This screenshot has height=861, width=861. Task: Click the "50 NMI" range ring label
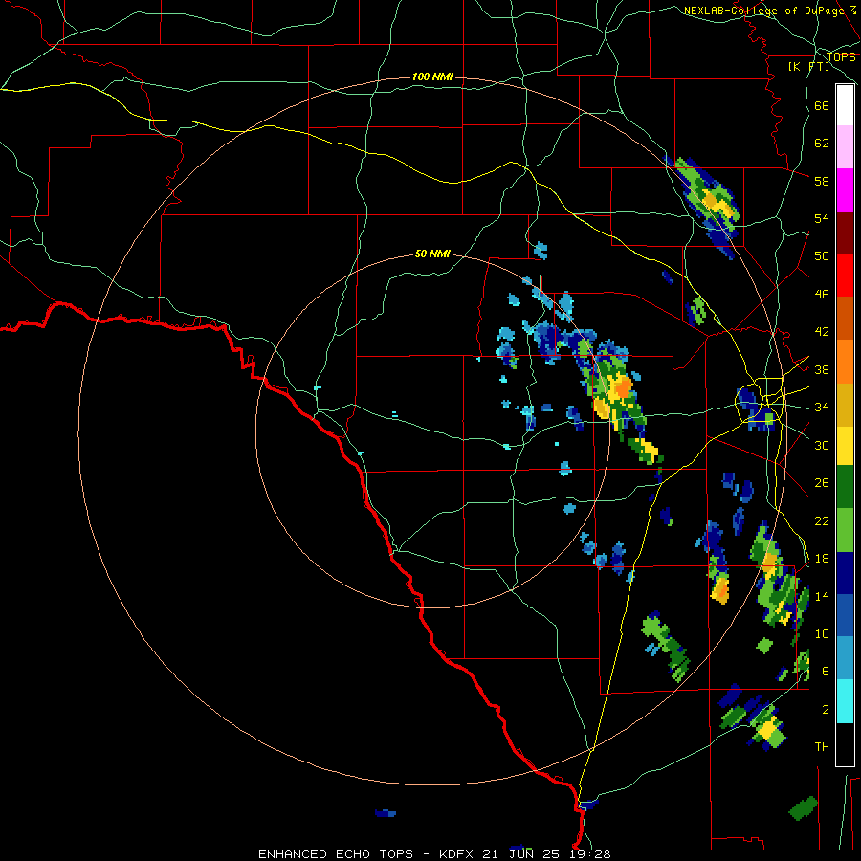pos(432,254)
